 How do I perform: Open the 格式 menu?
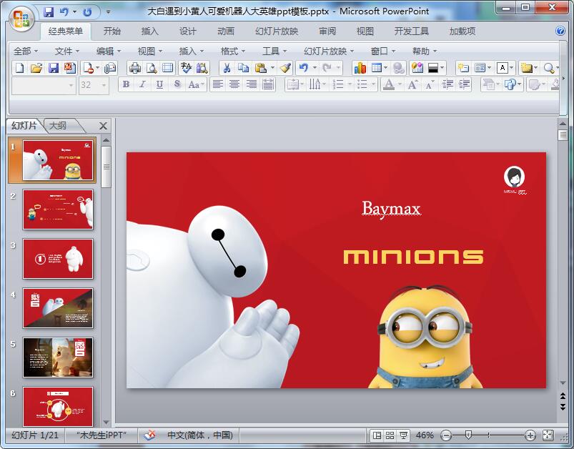[x=233, y=51]
